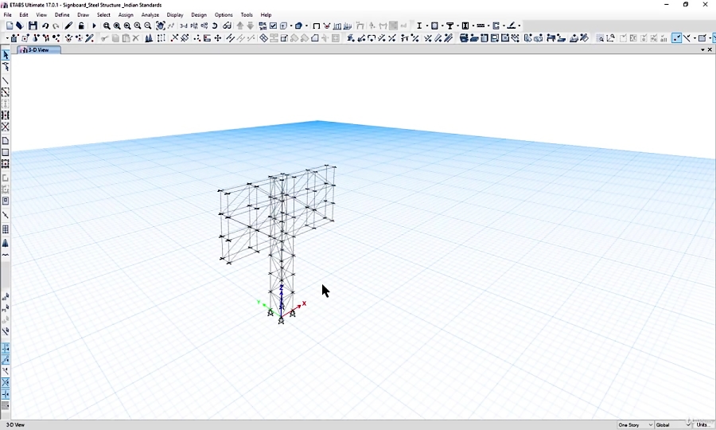Viewport: 716px width, 430px height.
Task: Click the Rubber Band Zoom magnifier
Action: pos(107,26)
